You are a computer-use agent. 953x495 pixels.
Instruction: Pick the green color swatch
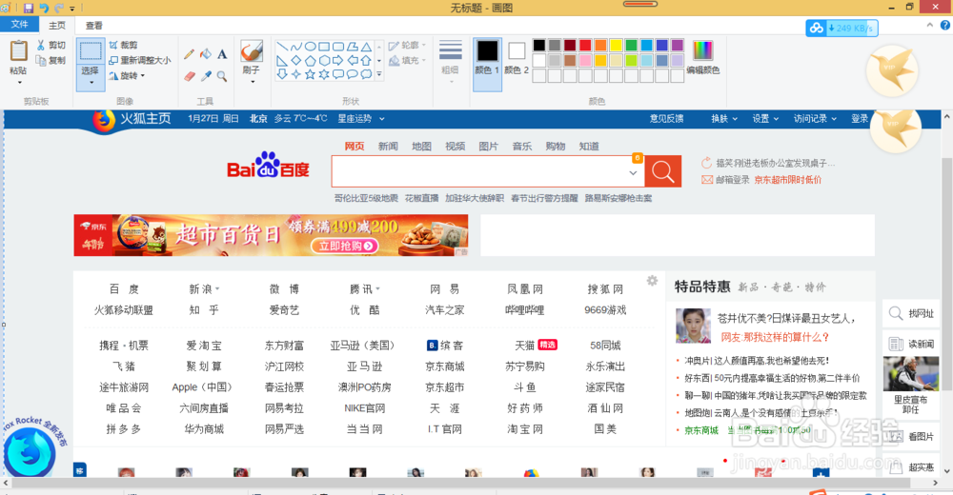pos(632,45)
